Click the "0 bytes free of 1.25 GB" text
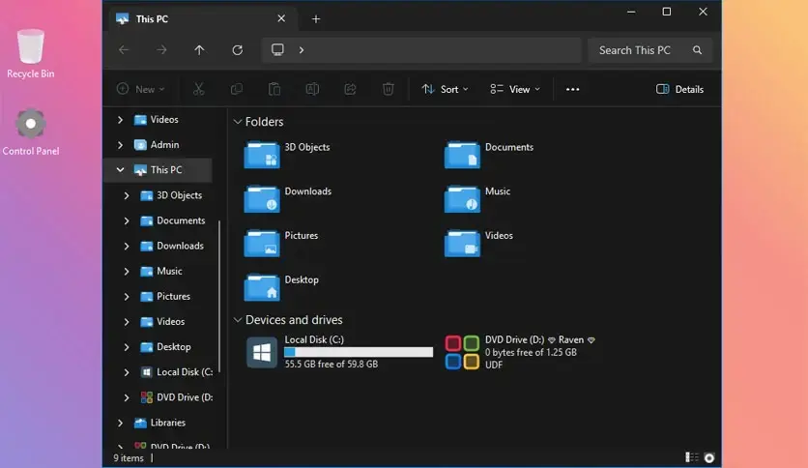The height and width of the screenshot is (468, 808). [x=531, y=353]
